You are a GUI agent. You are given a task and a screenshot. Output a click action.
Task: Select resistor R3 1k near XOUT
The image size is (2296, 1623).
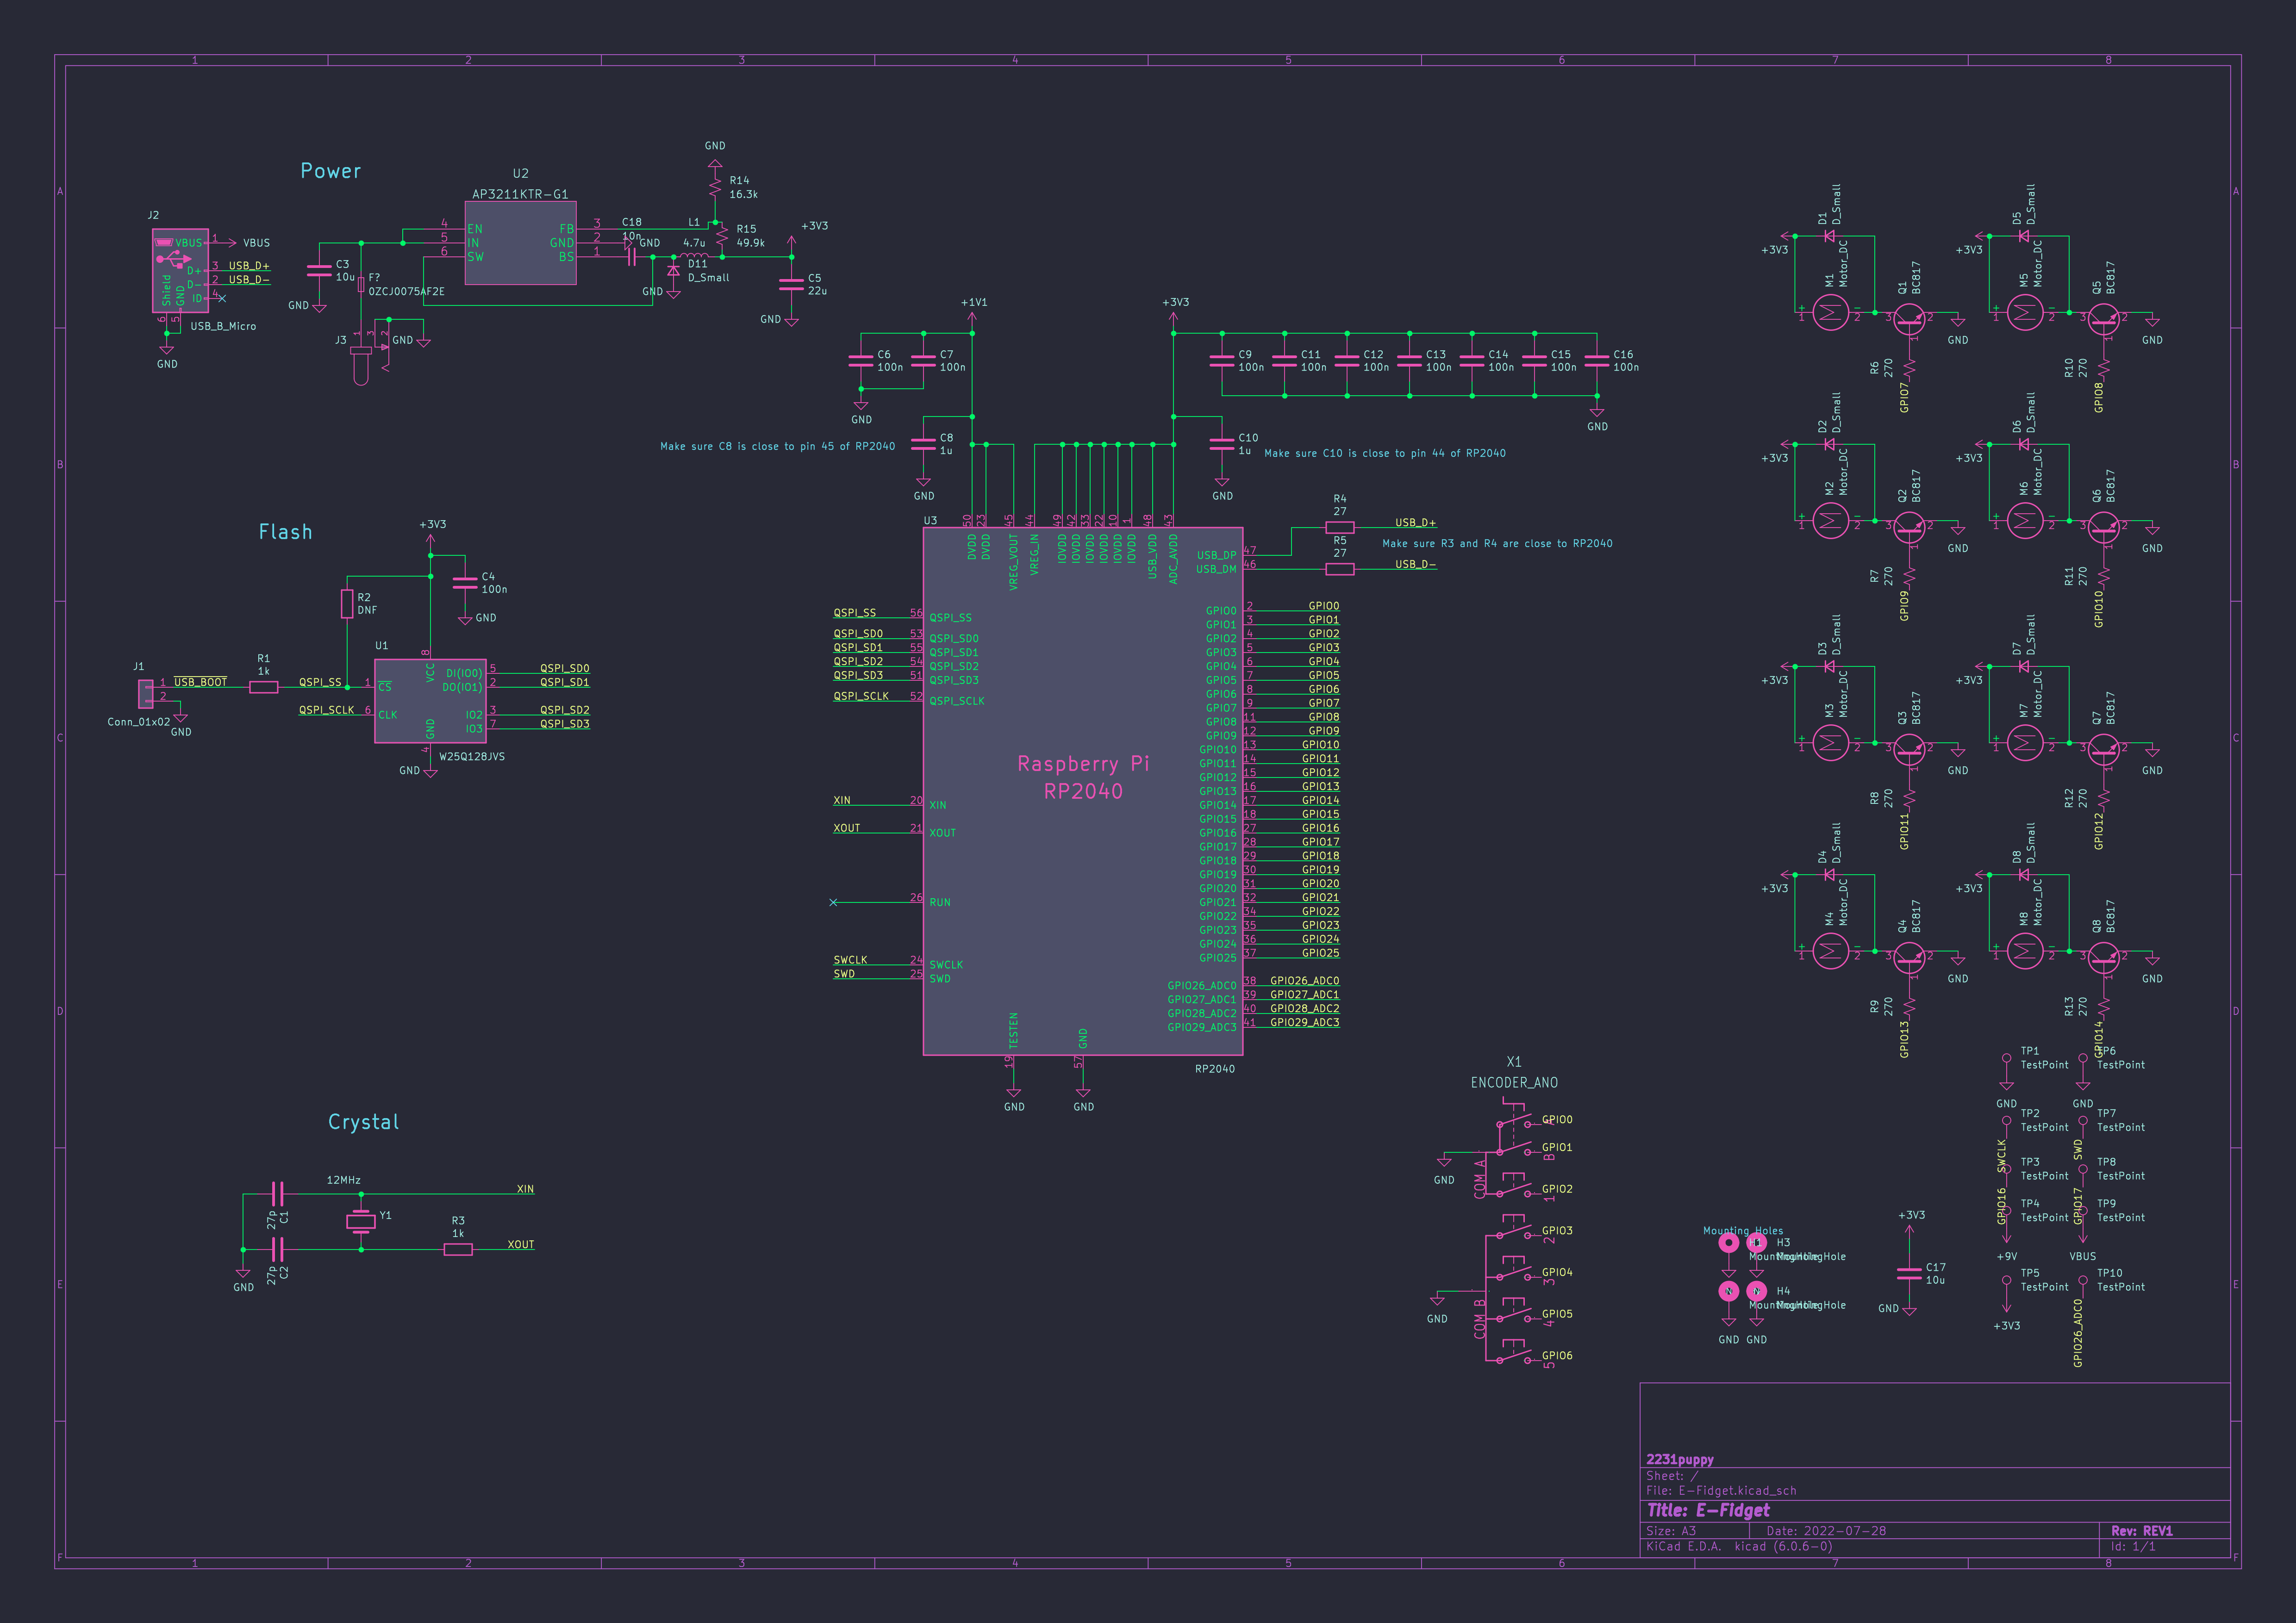458,1249
